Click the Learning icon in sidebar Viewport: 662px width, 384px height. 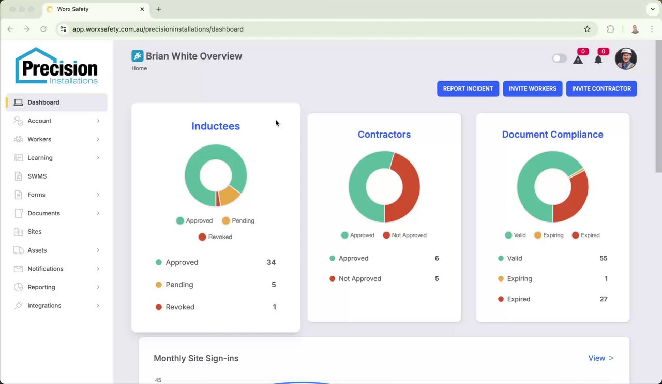pos(19,158)
